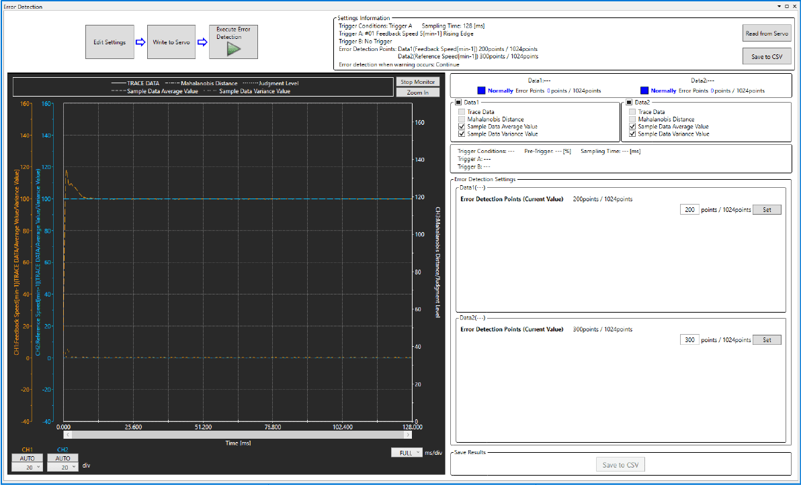
Task: Uncheck Data2 Sample Data Variance Value
Action: pyautogui.click(x=632, y=134)
